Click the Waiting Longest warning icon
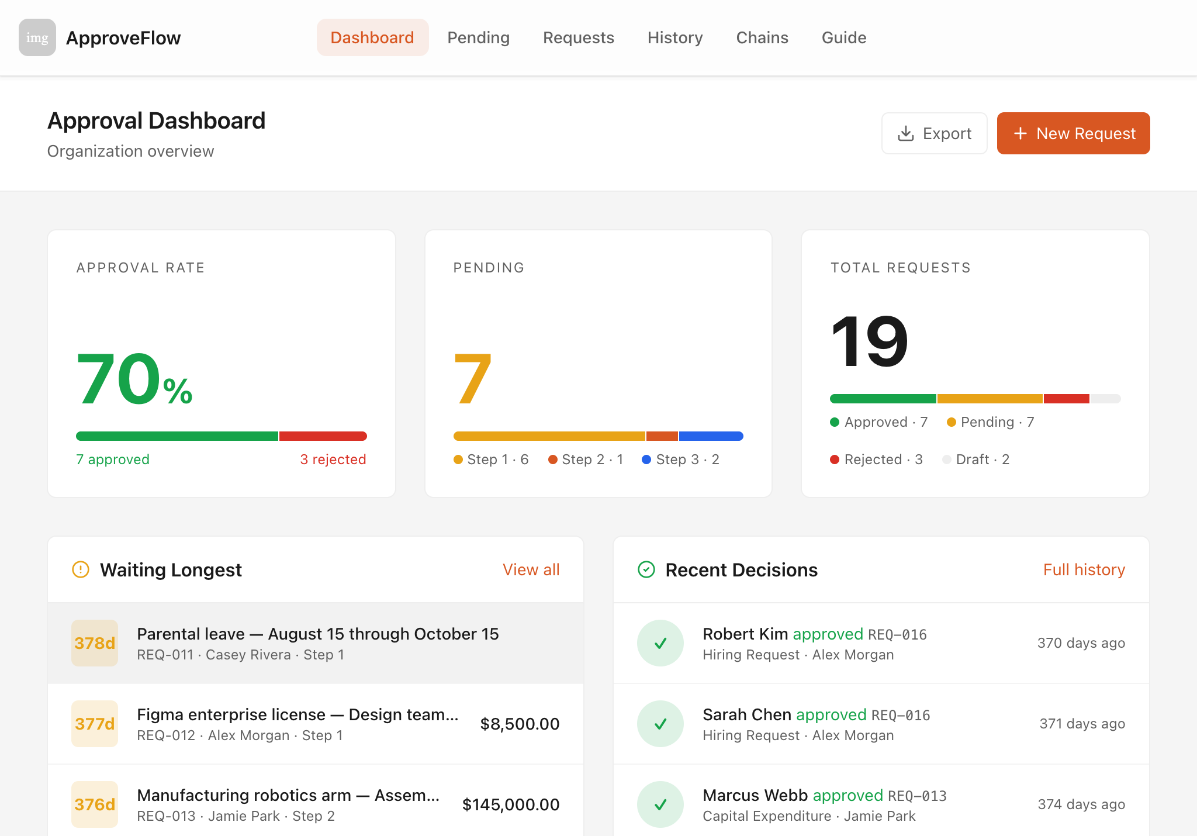 pos(81,569)
